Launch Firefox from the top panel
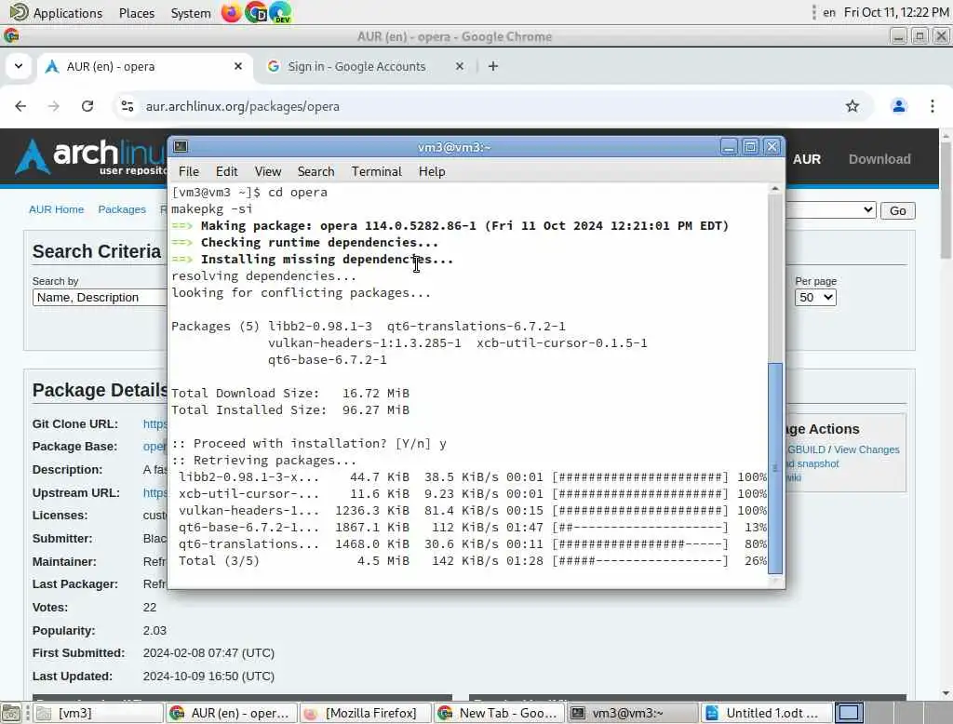 click(231, 12)
